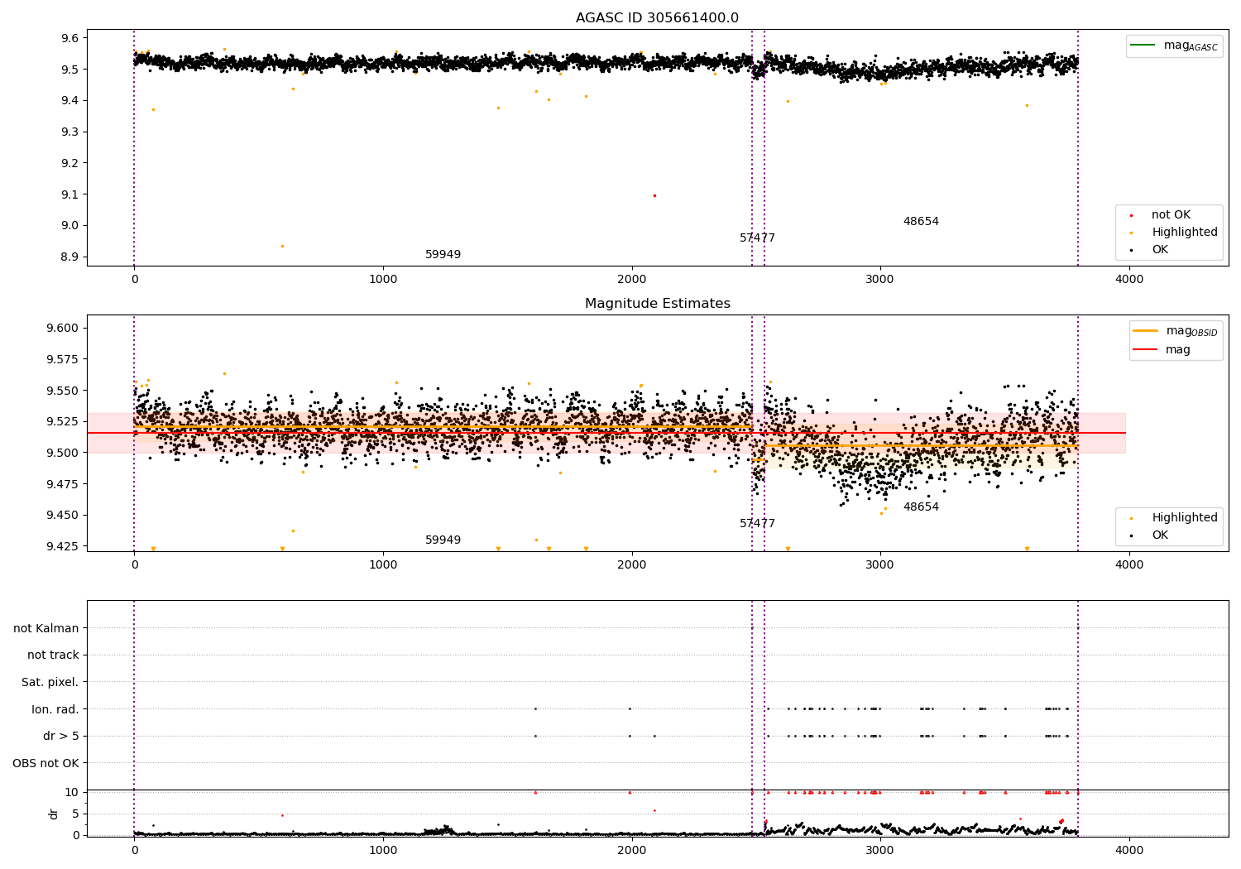This screenshot has width=1241, height=869.
Task: Click the 9.600 y-axis tick label
Action: (x=63, y=329)
